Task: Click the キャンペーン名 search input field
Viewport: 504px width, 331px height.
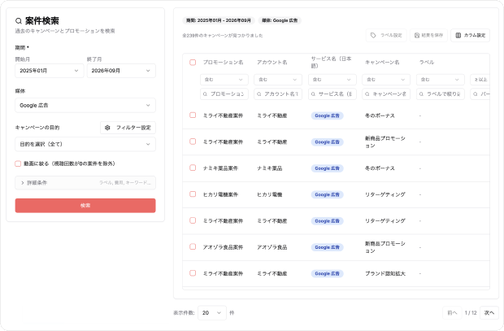Action: pyautogui.click(x=386, y=94)
